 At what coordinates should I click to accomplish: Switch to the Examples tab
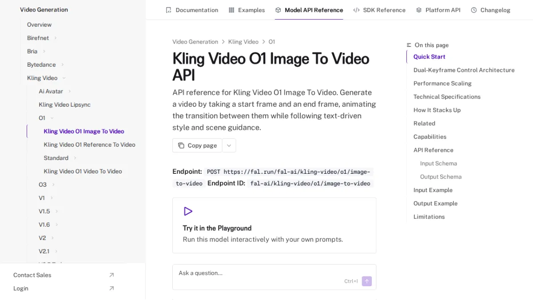(x=247, y=10)
